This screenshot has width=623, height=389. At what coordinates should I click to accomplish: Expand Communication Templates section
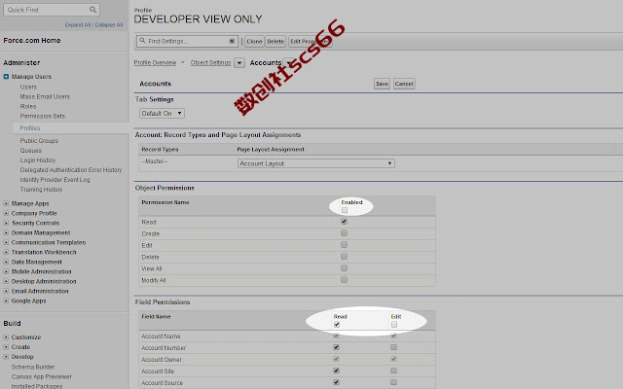click(6, 242)
